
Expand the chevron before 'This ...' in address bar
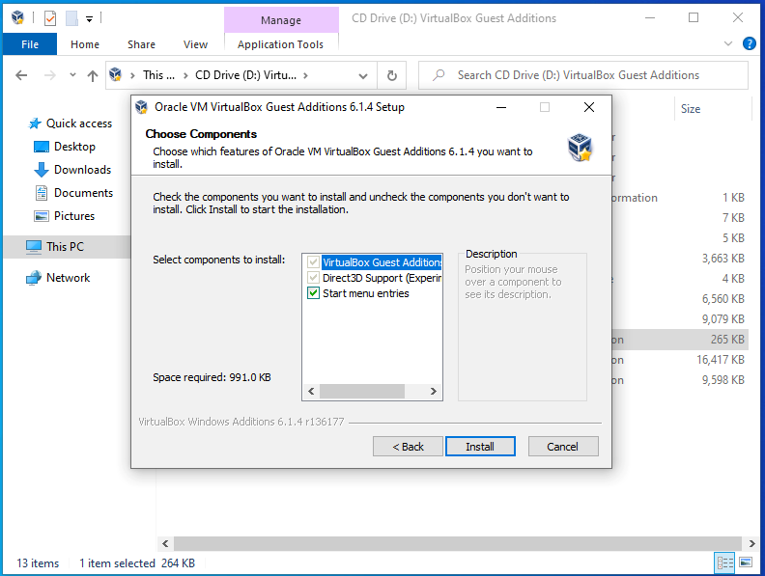[132, 75]
